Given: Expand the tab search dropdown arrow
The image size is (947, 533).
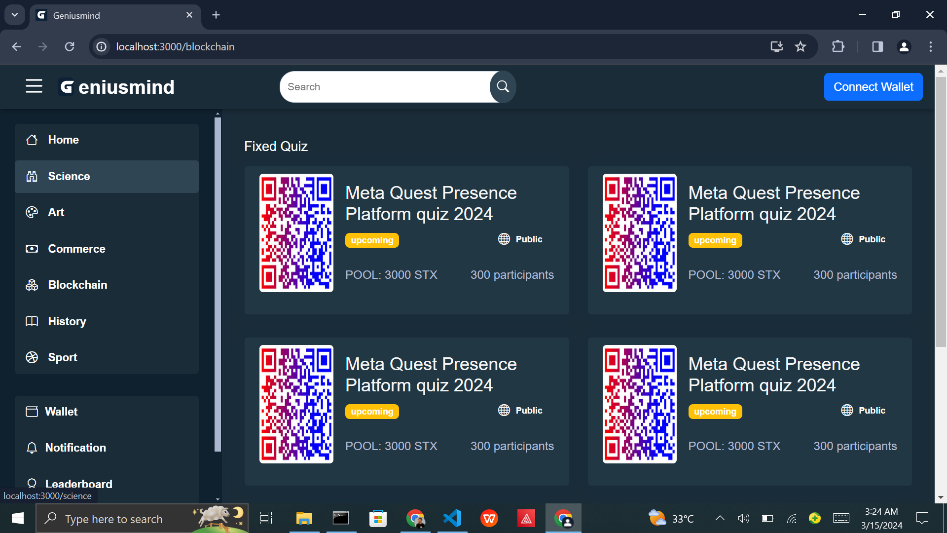Looking at the screenshot, I should pos(15,15).
